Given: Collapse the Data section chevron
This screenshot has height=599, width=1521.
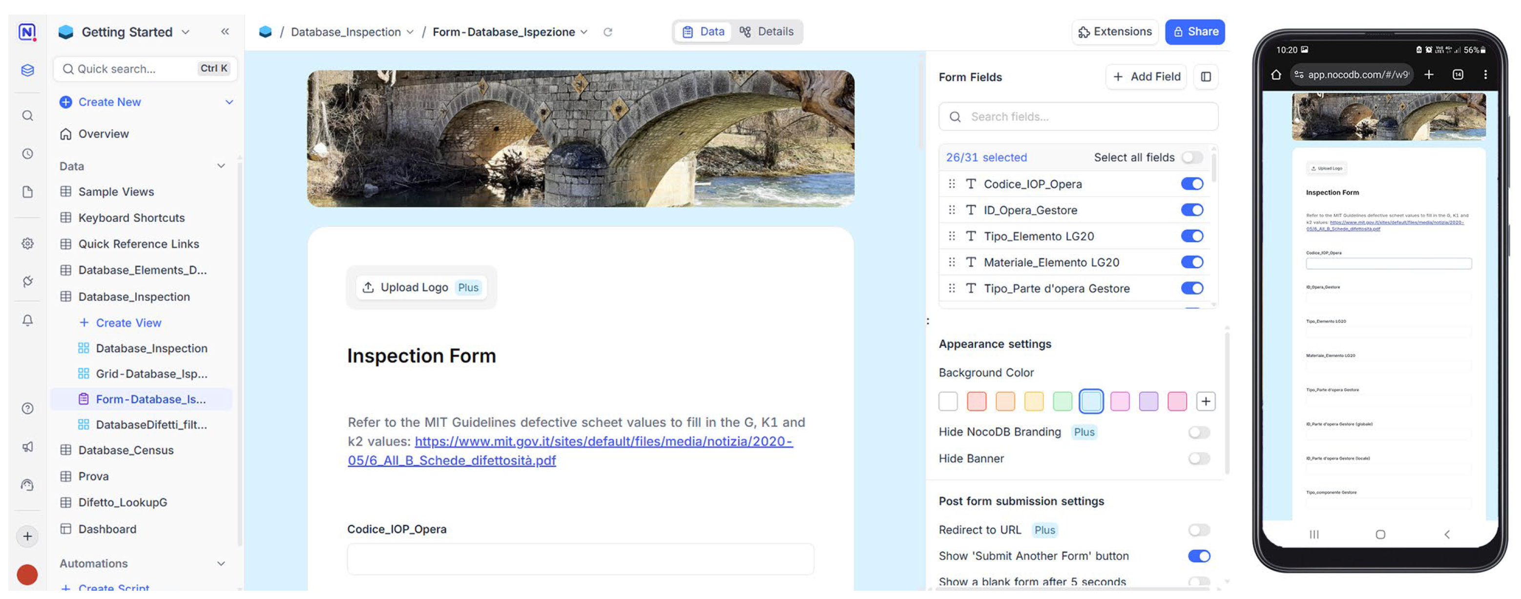Looking at the screenshot, I should [x=221, y=166].
